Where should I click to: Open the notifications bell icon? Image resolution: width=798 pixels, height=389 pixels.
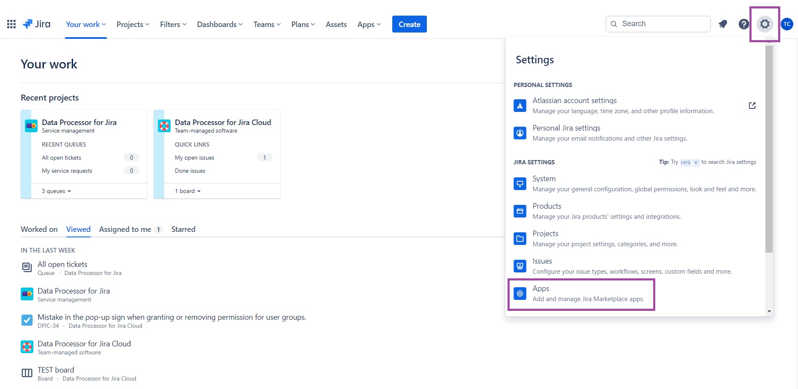[x=723, y=24]
